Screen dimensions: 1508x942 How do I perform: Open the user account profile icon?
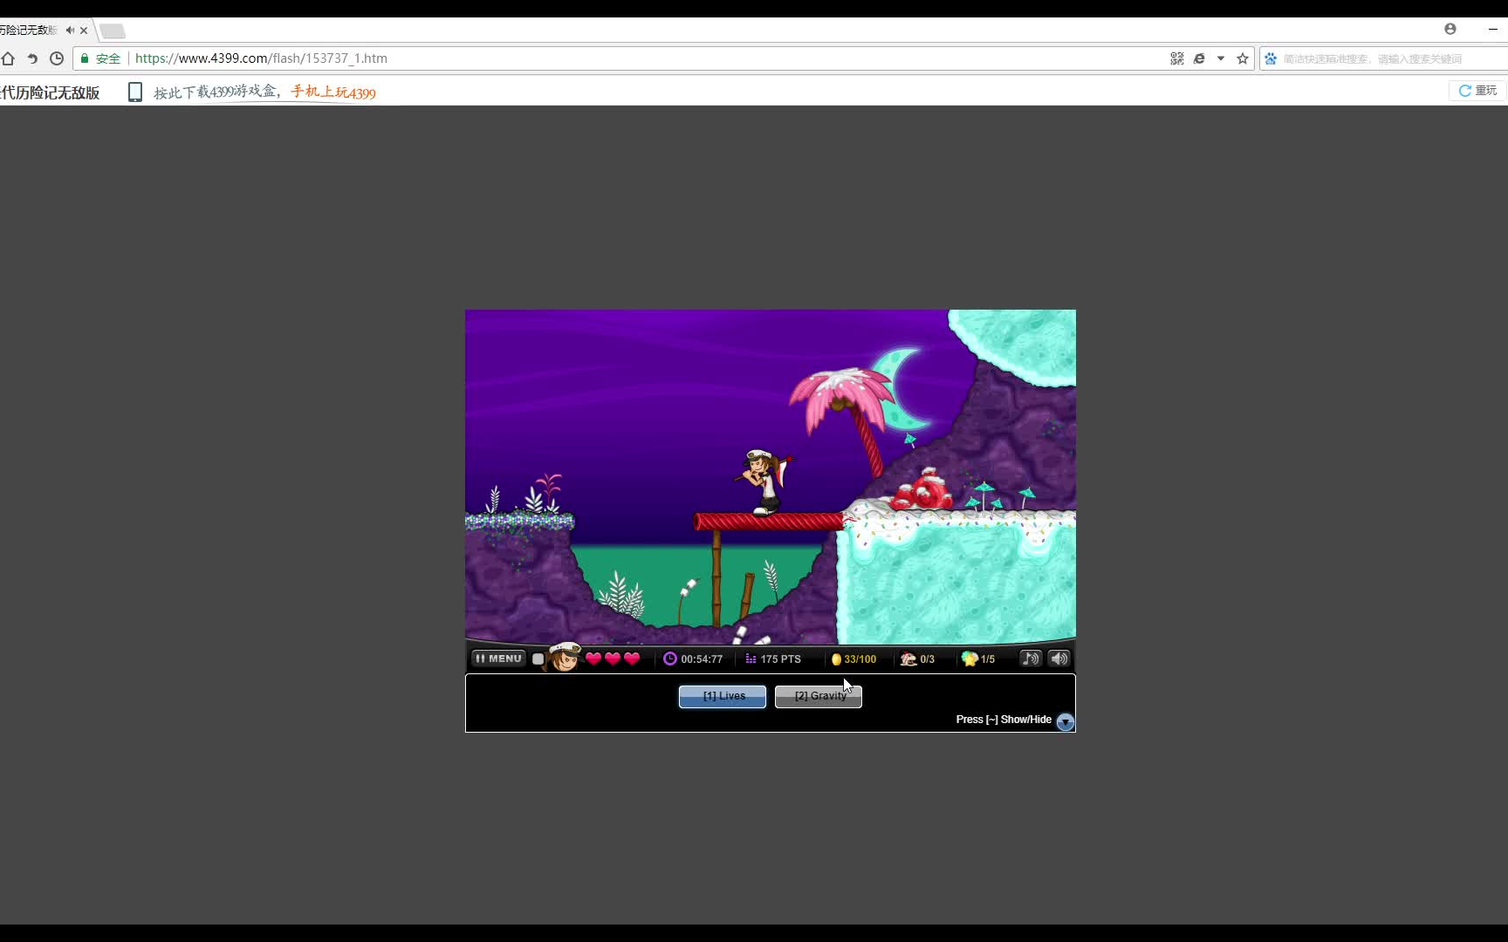[x=1450, y=29]
